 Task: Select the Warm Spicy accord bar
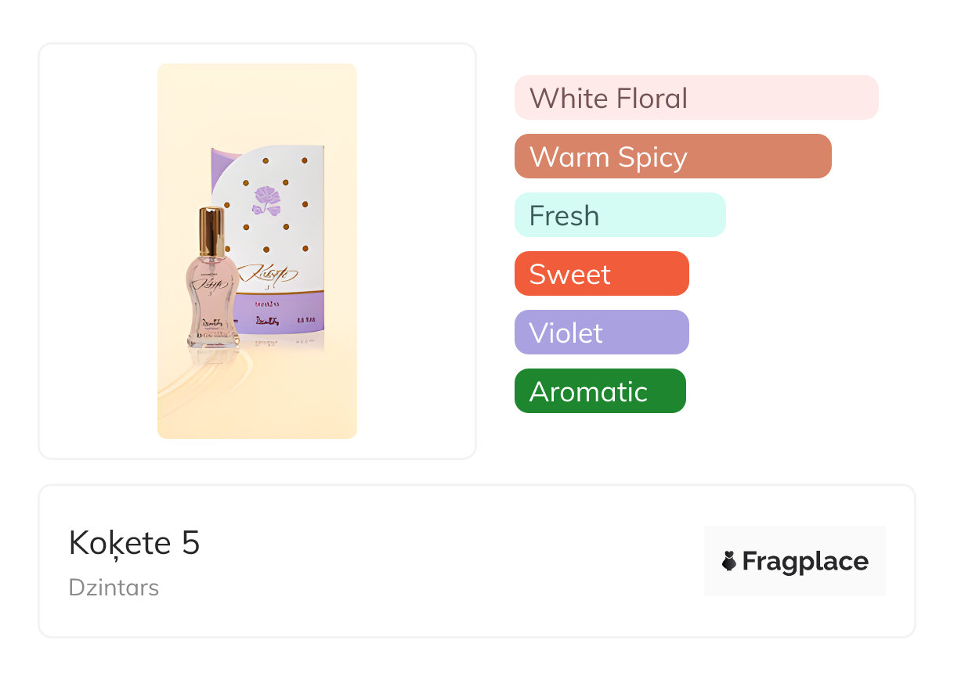672,156
